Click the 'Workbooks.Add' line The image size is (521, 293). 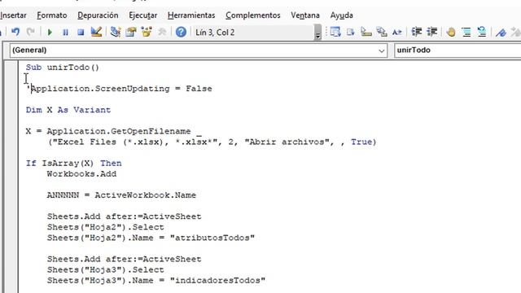(x=81, y=173)
